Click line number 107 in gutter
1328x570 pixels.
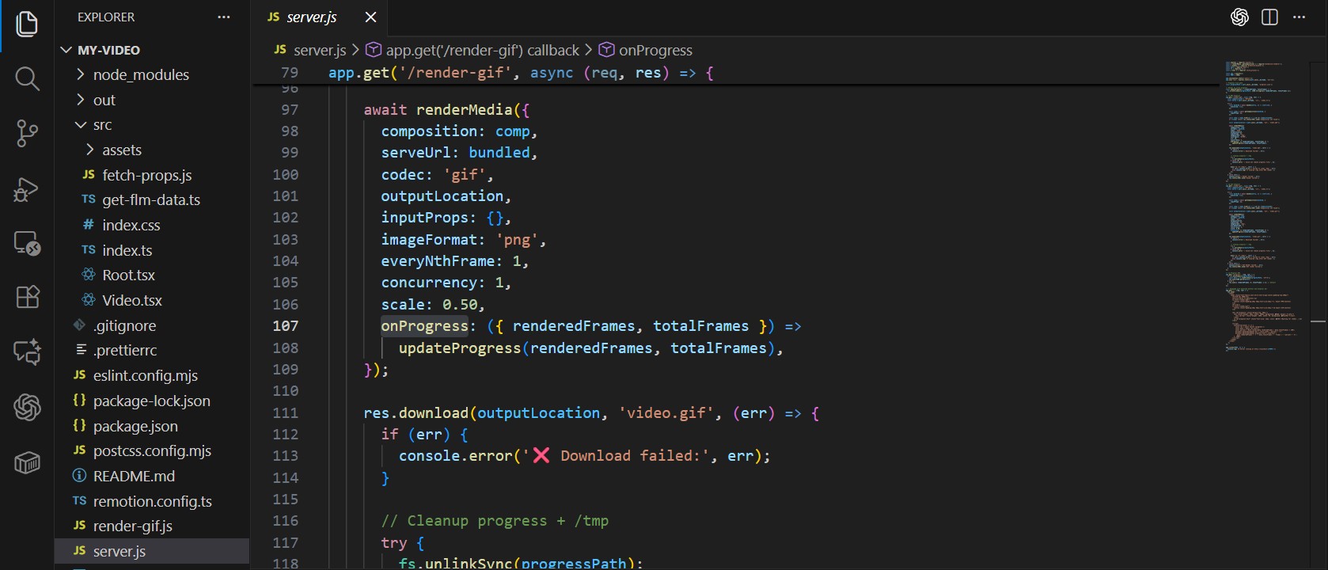click(x=286, y=326)
